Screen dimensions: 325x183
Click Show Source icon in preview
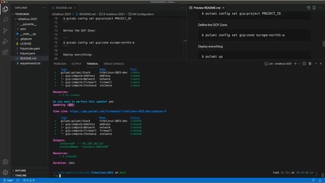308,8
